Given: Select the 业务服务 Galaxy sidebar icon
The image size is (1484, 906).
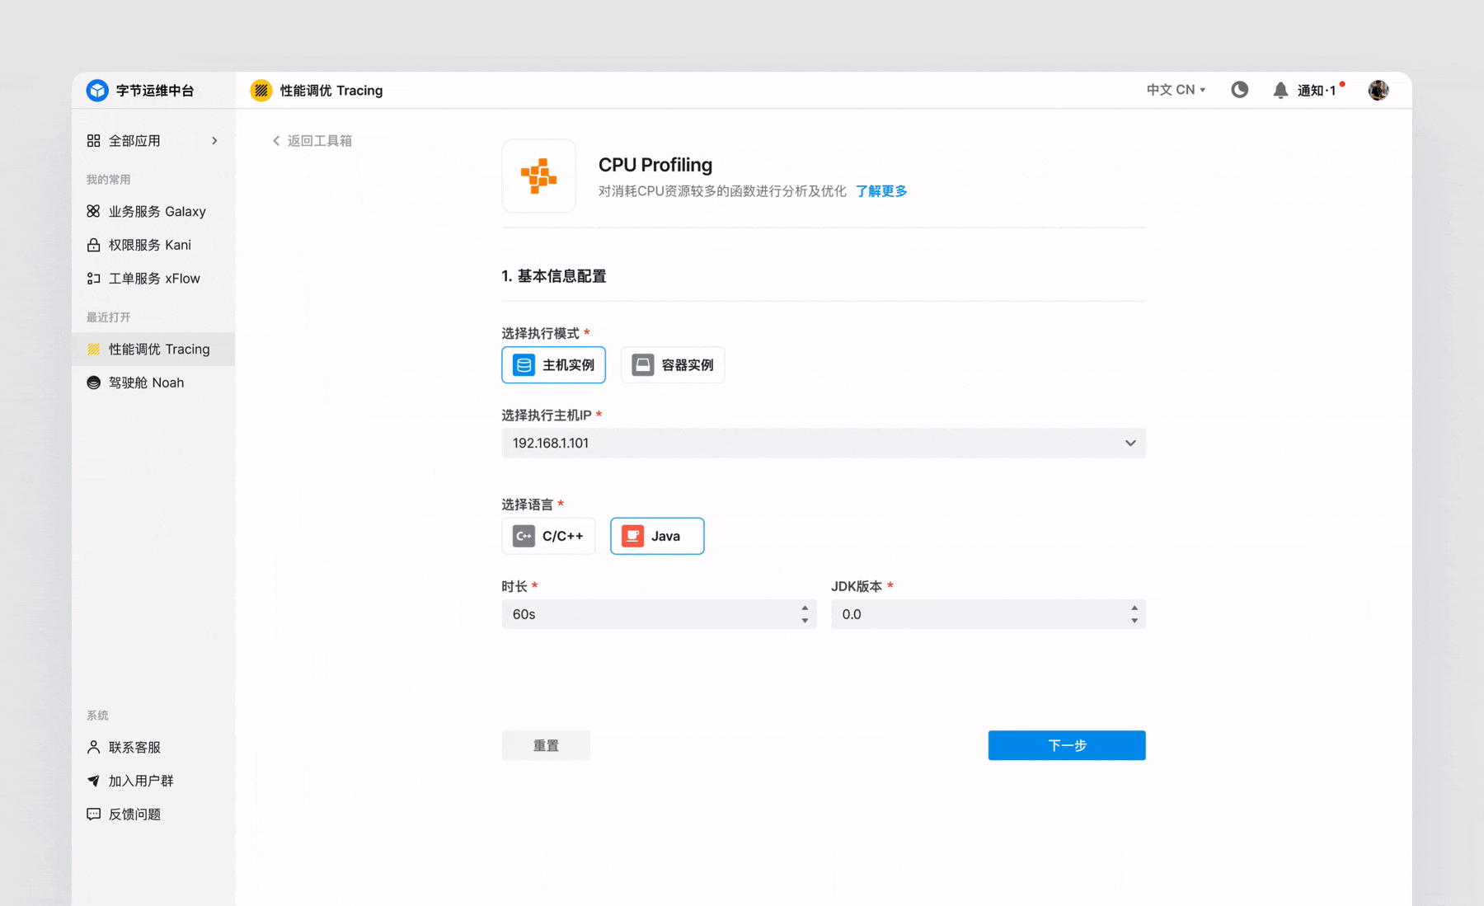Looking at the screenshot, I should pos(93,211).
